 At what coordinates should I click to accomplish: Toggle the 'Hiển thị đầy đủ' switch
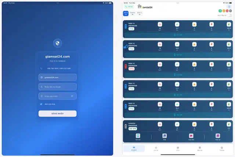229,15
